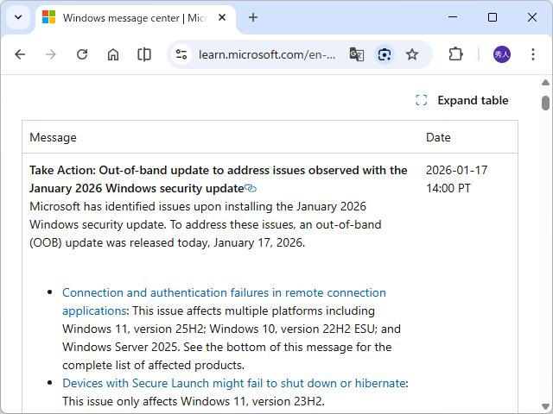Screen dimensions: 553x414
Task: Close the Windows message center tab
Action: (222, 17)
